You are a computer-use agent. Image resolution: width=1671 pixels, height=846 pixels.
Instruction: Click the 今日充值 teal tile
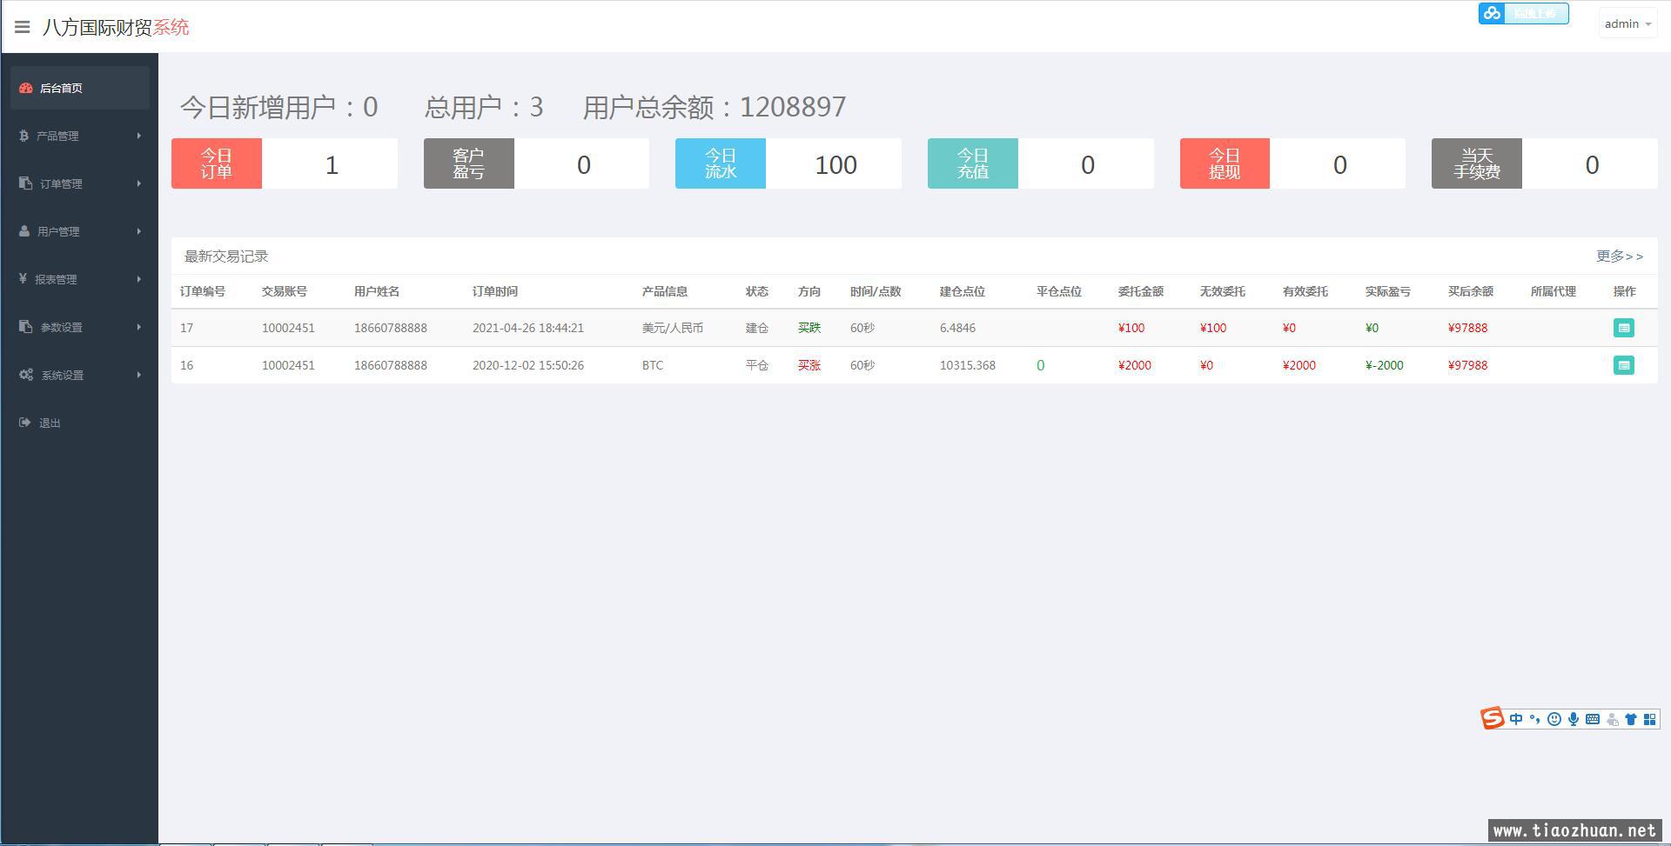[973, 163]
